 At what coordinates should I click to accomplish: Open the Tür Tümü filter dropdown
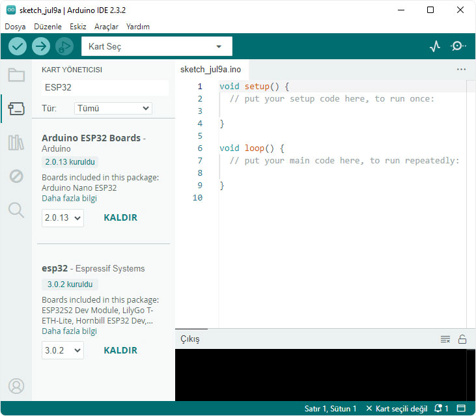[x=113, y=108]
